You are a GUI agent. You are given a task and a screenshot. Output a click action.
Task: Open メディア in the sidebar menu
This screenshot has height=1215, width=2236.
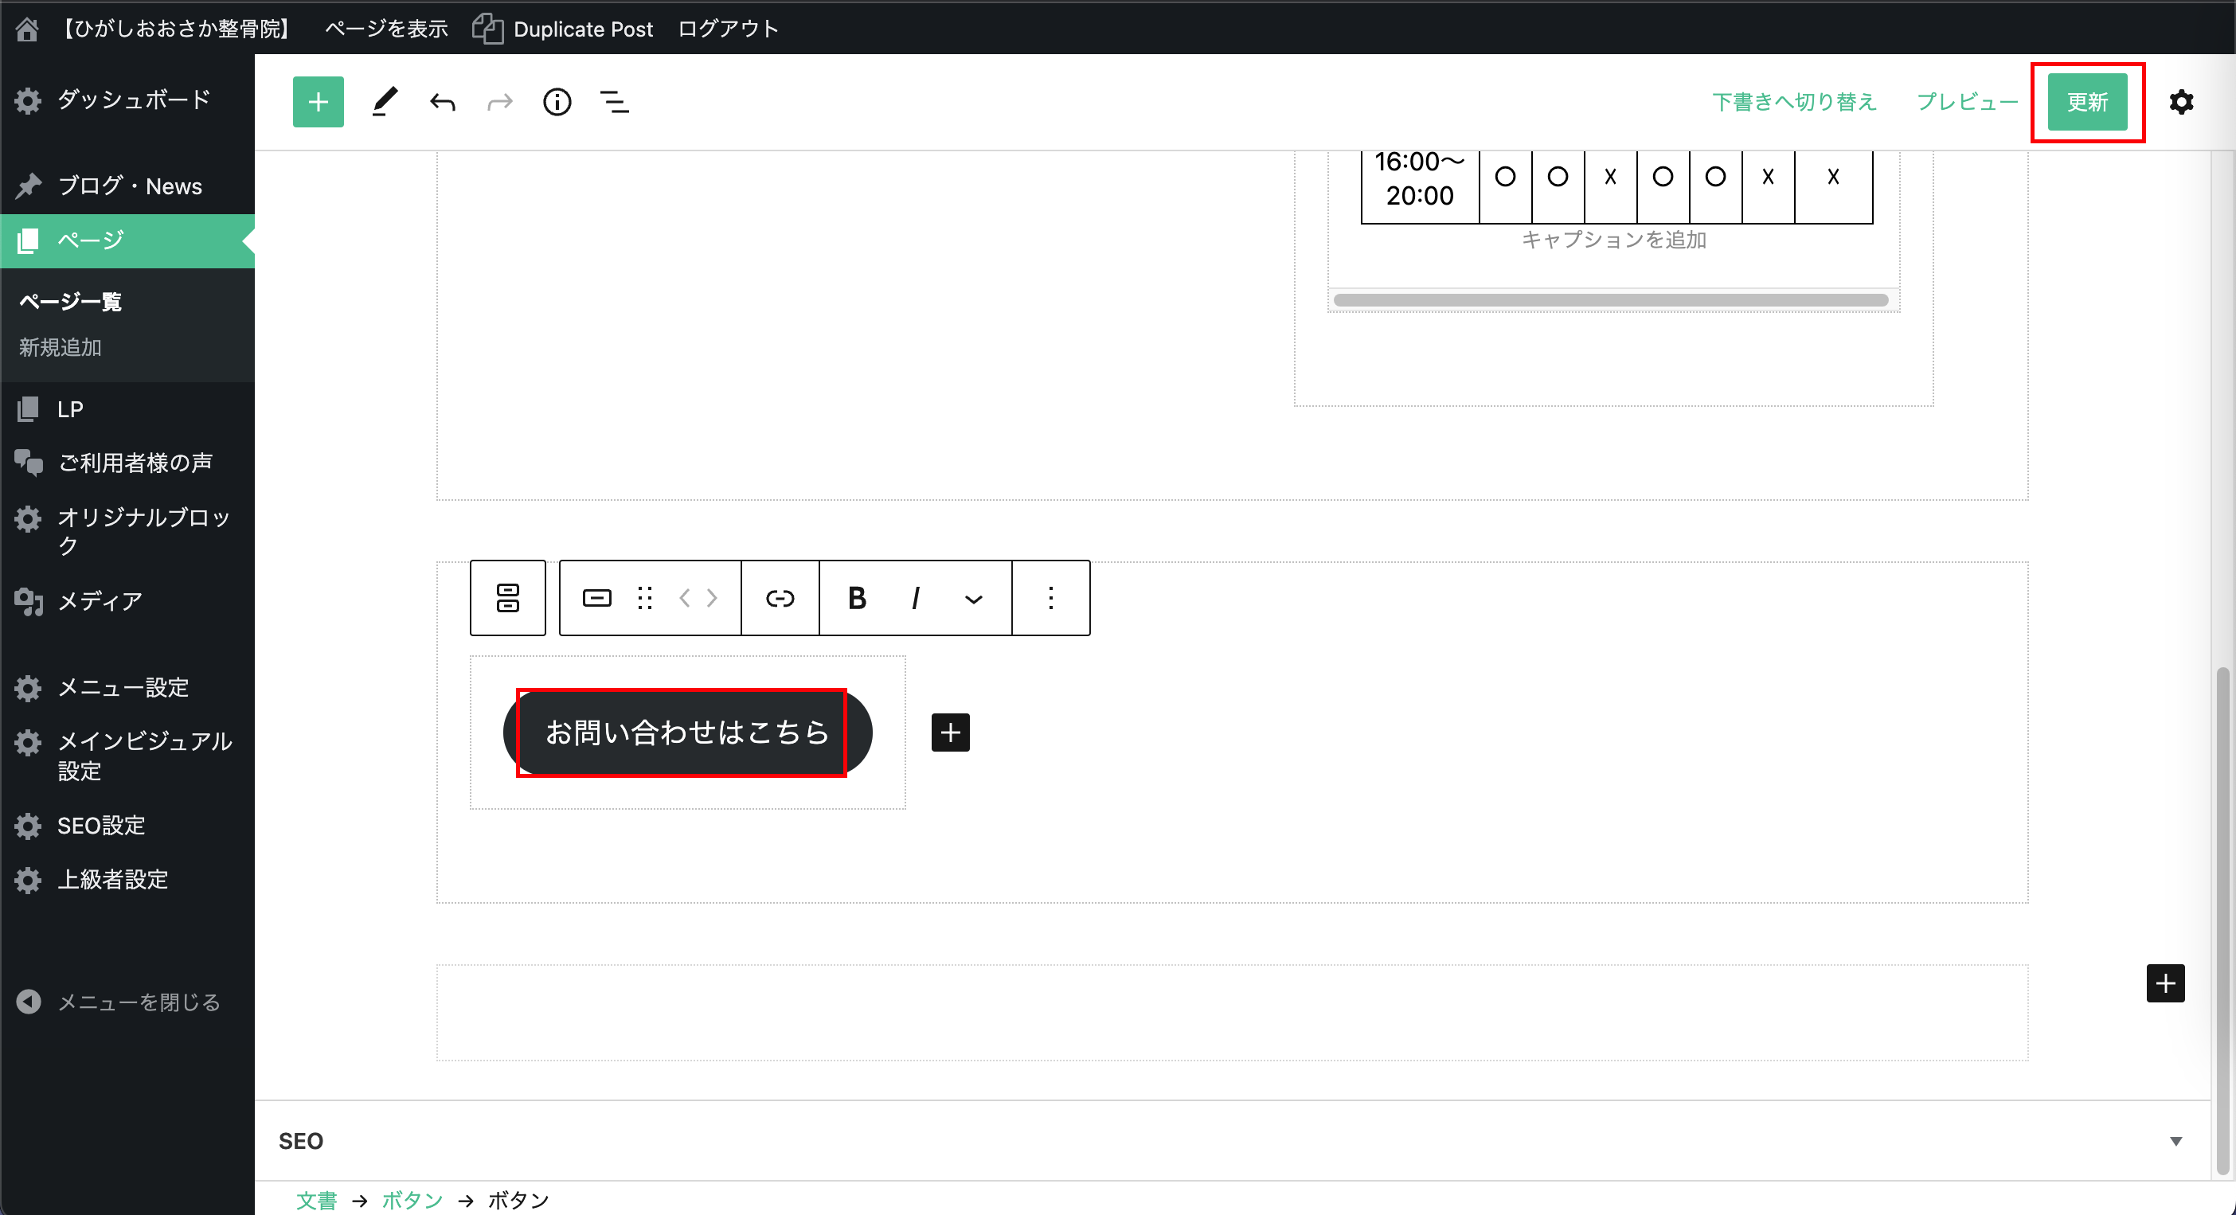click(100, 600)
